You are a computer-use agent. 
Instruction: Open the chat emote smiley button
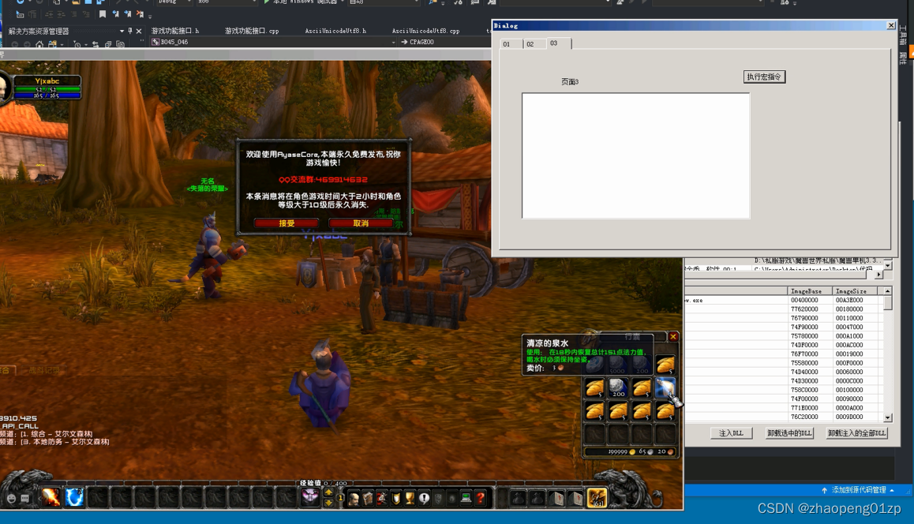click(x=12, y=499)
